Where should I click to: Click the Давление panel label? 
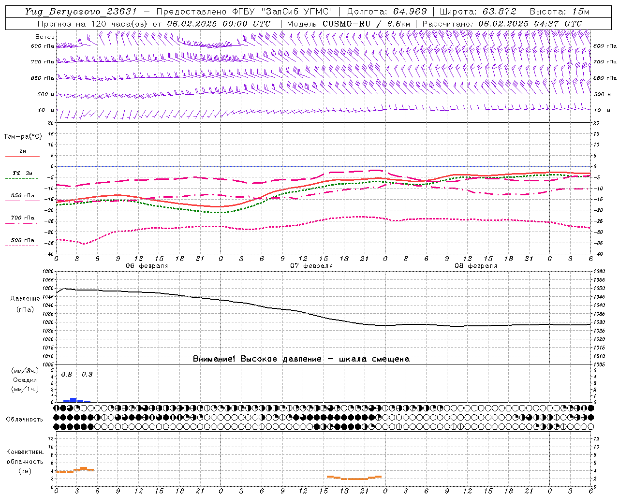pos(25,299)
